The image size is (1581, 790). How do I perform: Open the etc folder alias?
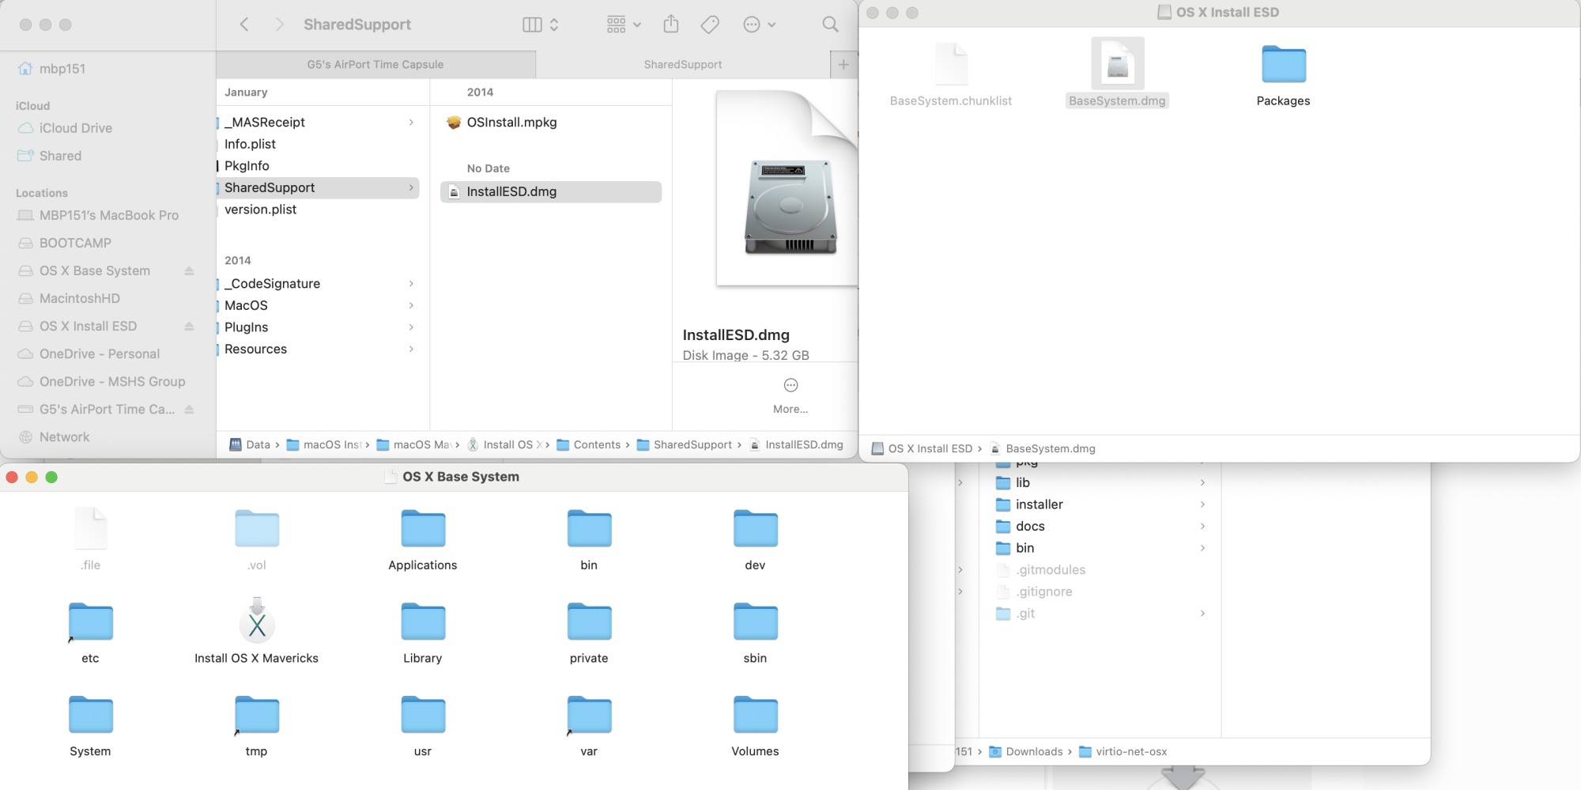[91, 622]
